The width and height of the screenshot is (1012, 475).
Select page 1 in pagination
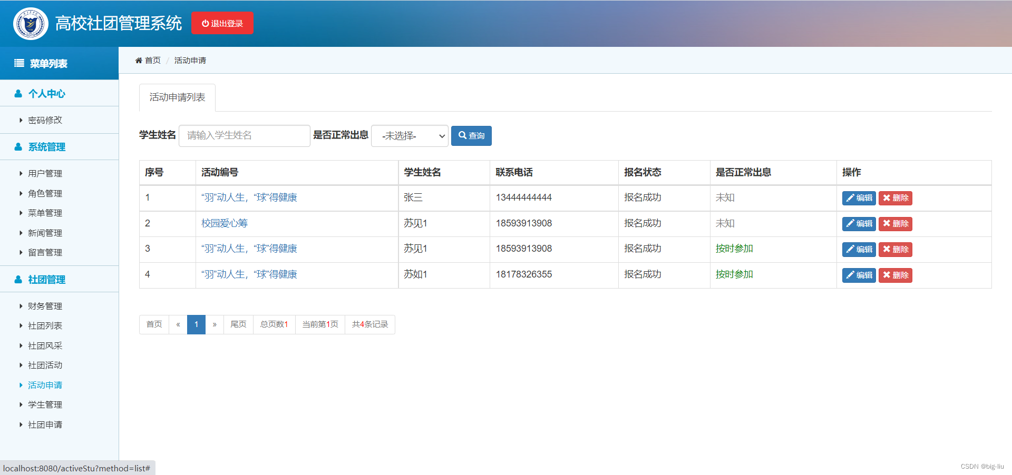[x=196, y=324]
